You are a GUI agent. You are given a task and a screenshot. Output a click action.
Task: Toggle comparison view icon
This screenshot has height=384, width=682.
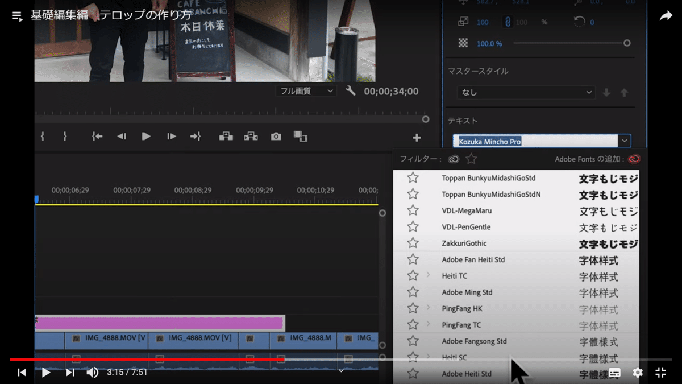(300, 137)
